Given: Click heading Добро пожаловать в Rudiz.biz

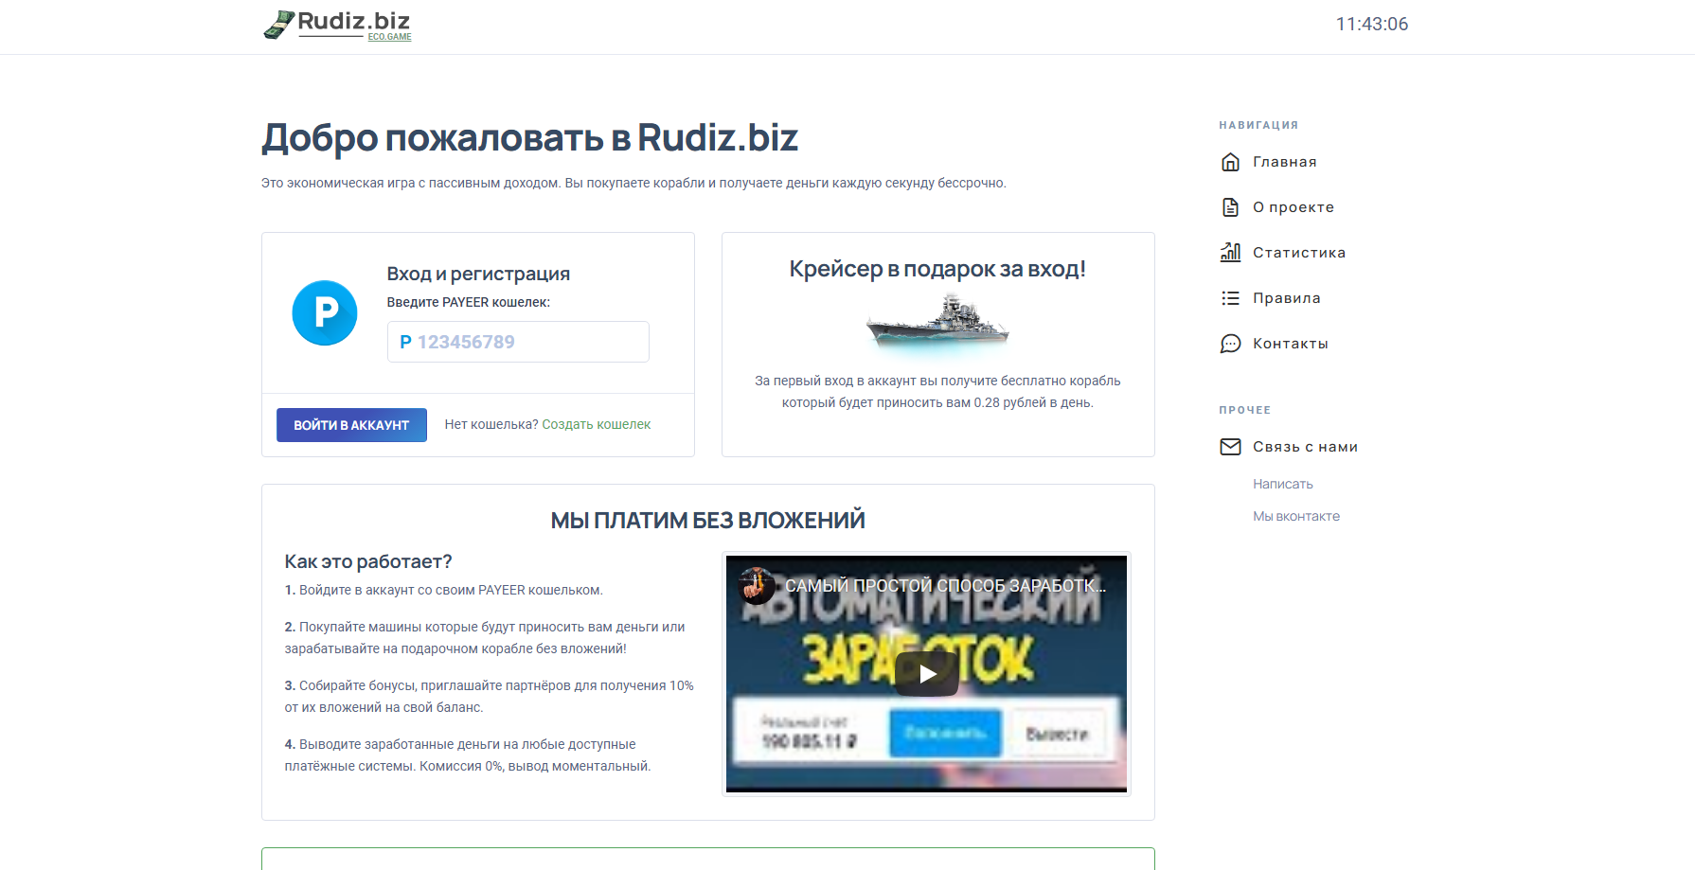Looking at the screenshot, I should point(530,138).
